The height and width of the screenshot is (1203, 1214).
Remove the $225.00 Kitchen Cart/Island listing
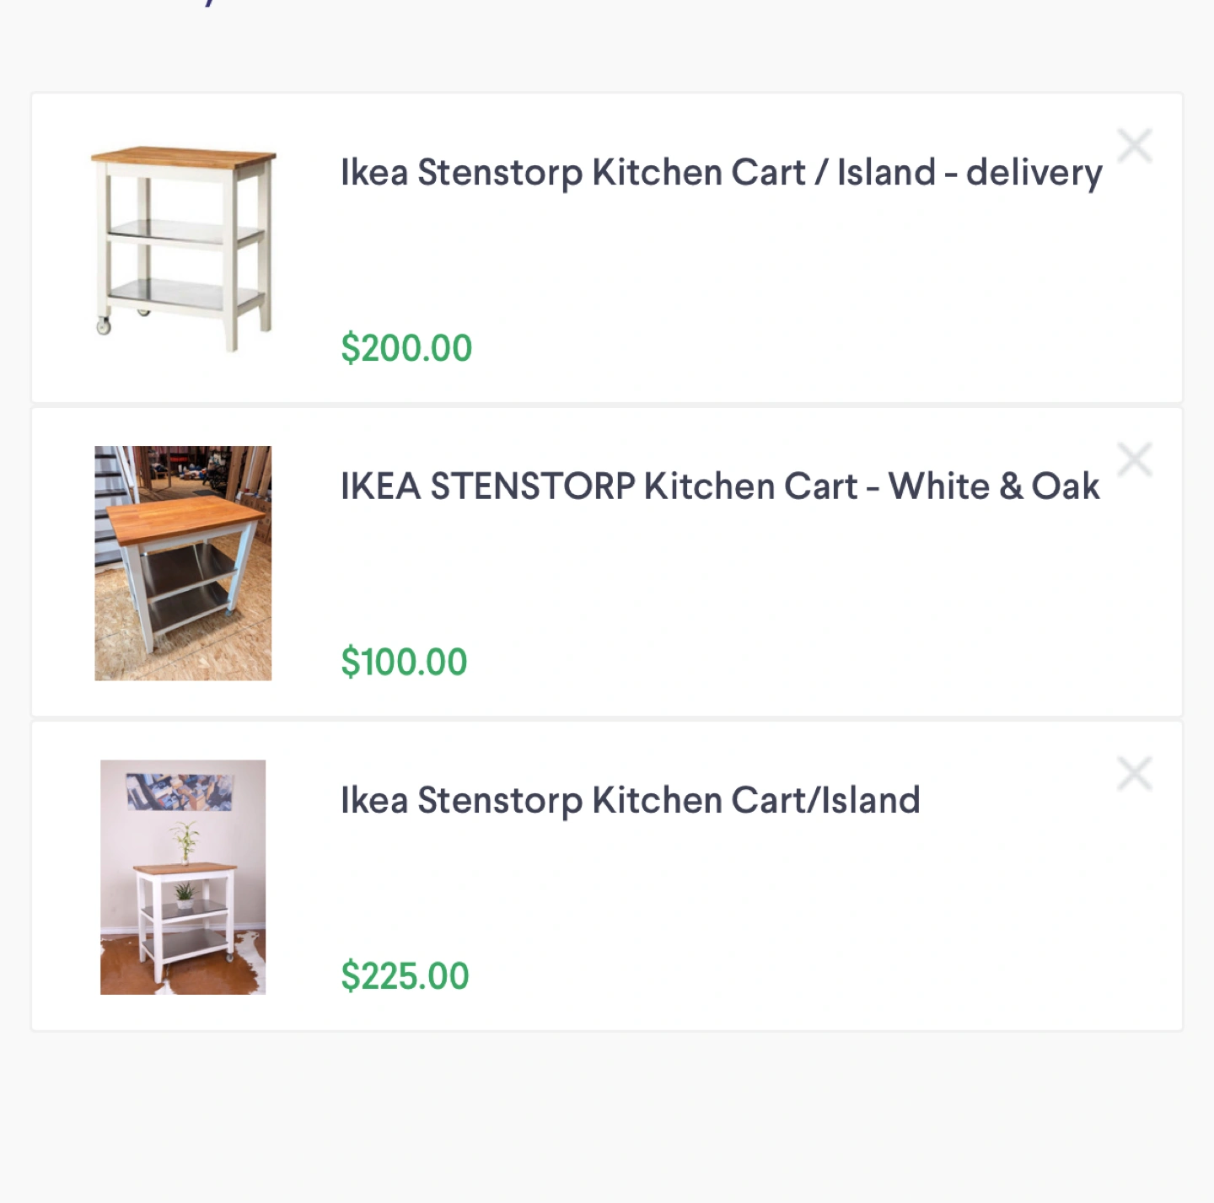point(1135,773)
